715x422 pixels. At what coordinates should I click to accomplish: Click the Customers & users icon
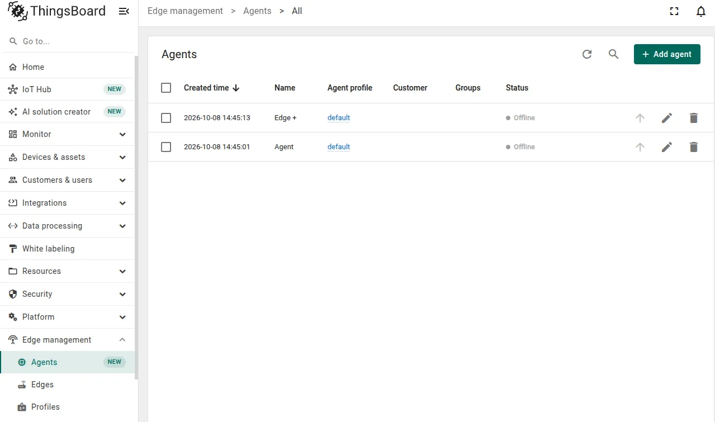click(x=13, y=180)
